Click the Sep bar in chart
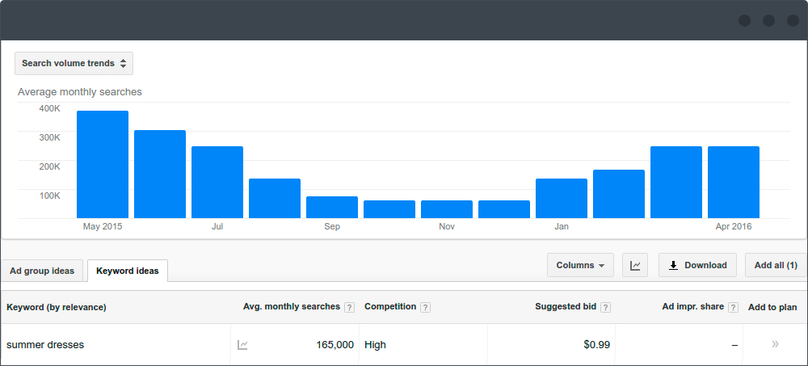Viewport: 808px width, 366px height. pyautogui.click(x=332, y=207)
